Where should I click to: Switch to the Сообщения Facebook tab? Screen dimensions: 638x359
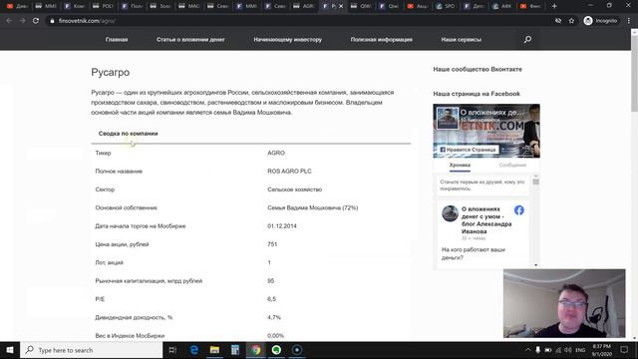(512, 165)
